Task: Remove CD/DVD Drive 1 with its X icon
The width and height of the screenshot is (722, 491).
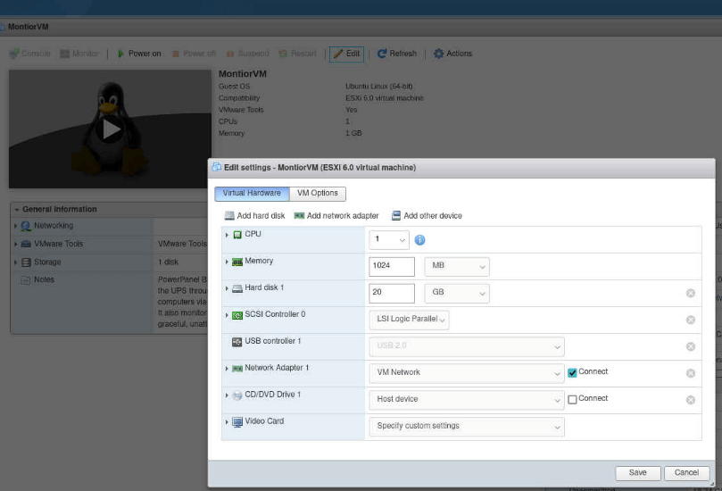Action: (x=690, y=400)
